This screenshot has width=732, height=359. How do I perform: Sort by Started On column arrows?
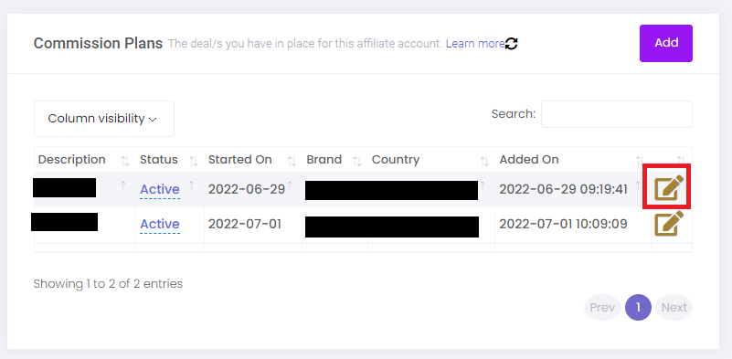(292, 161)
